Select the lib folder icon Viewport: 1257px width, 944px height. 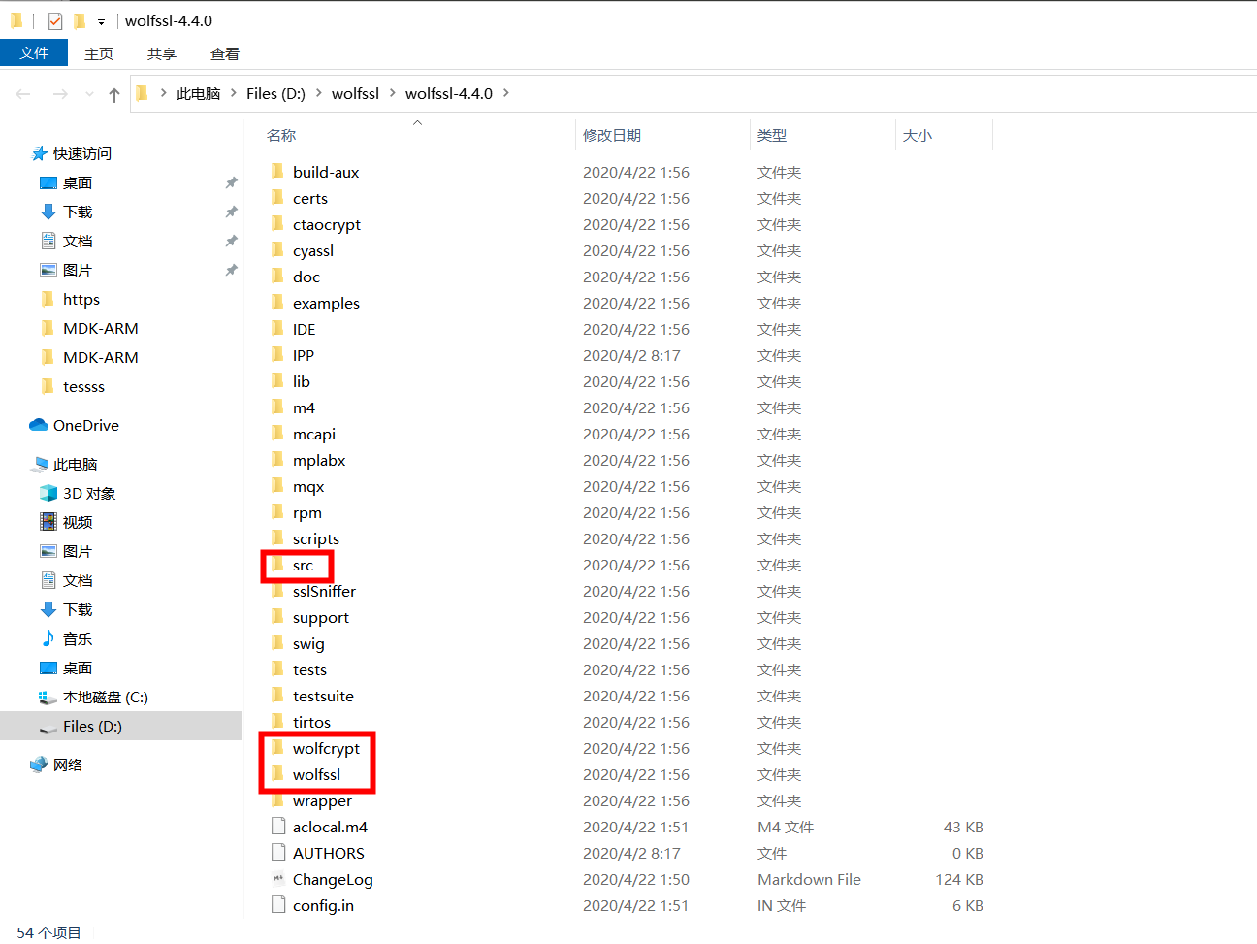click(277, 381)
